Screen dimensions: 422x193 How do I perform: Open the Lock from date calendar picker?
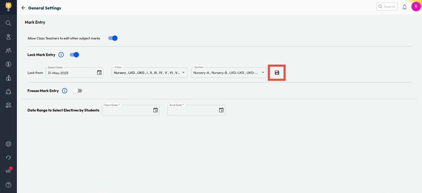point(99,73)
